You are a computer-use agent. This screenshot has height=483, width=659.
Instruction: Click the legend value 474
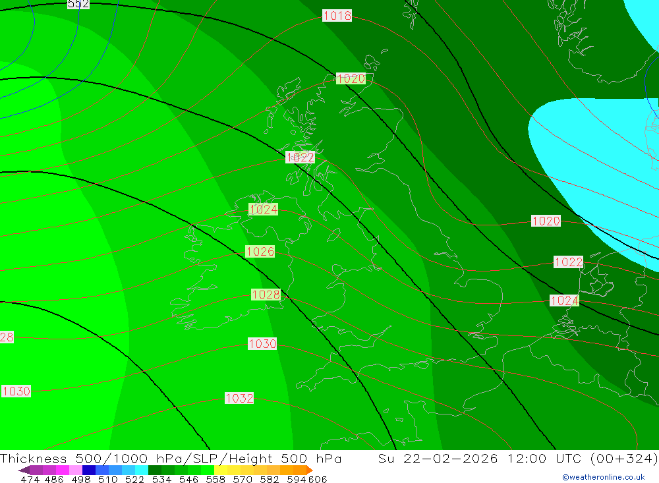tap(30, 479)
